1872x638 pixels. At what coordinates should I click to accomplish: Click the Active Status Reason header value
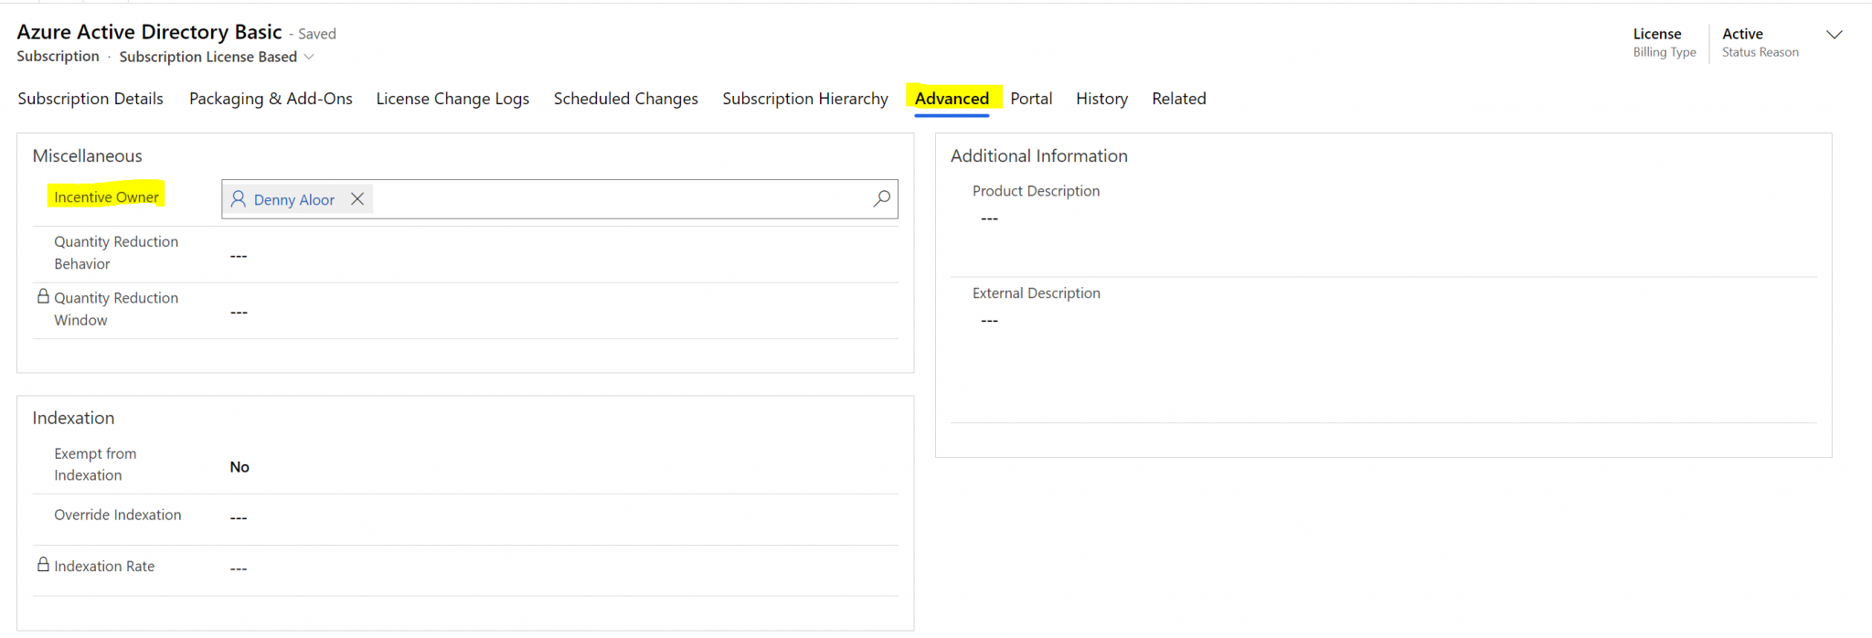click(x=1742, y=34)
